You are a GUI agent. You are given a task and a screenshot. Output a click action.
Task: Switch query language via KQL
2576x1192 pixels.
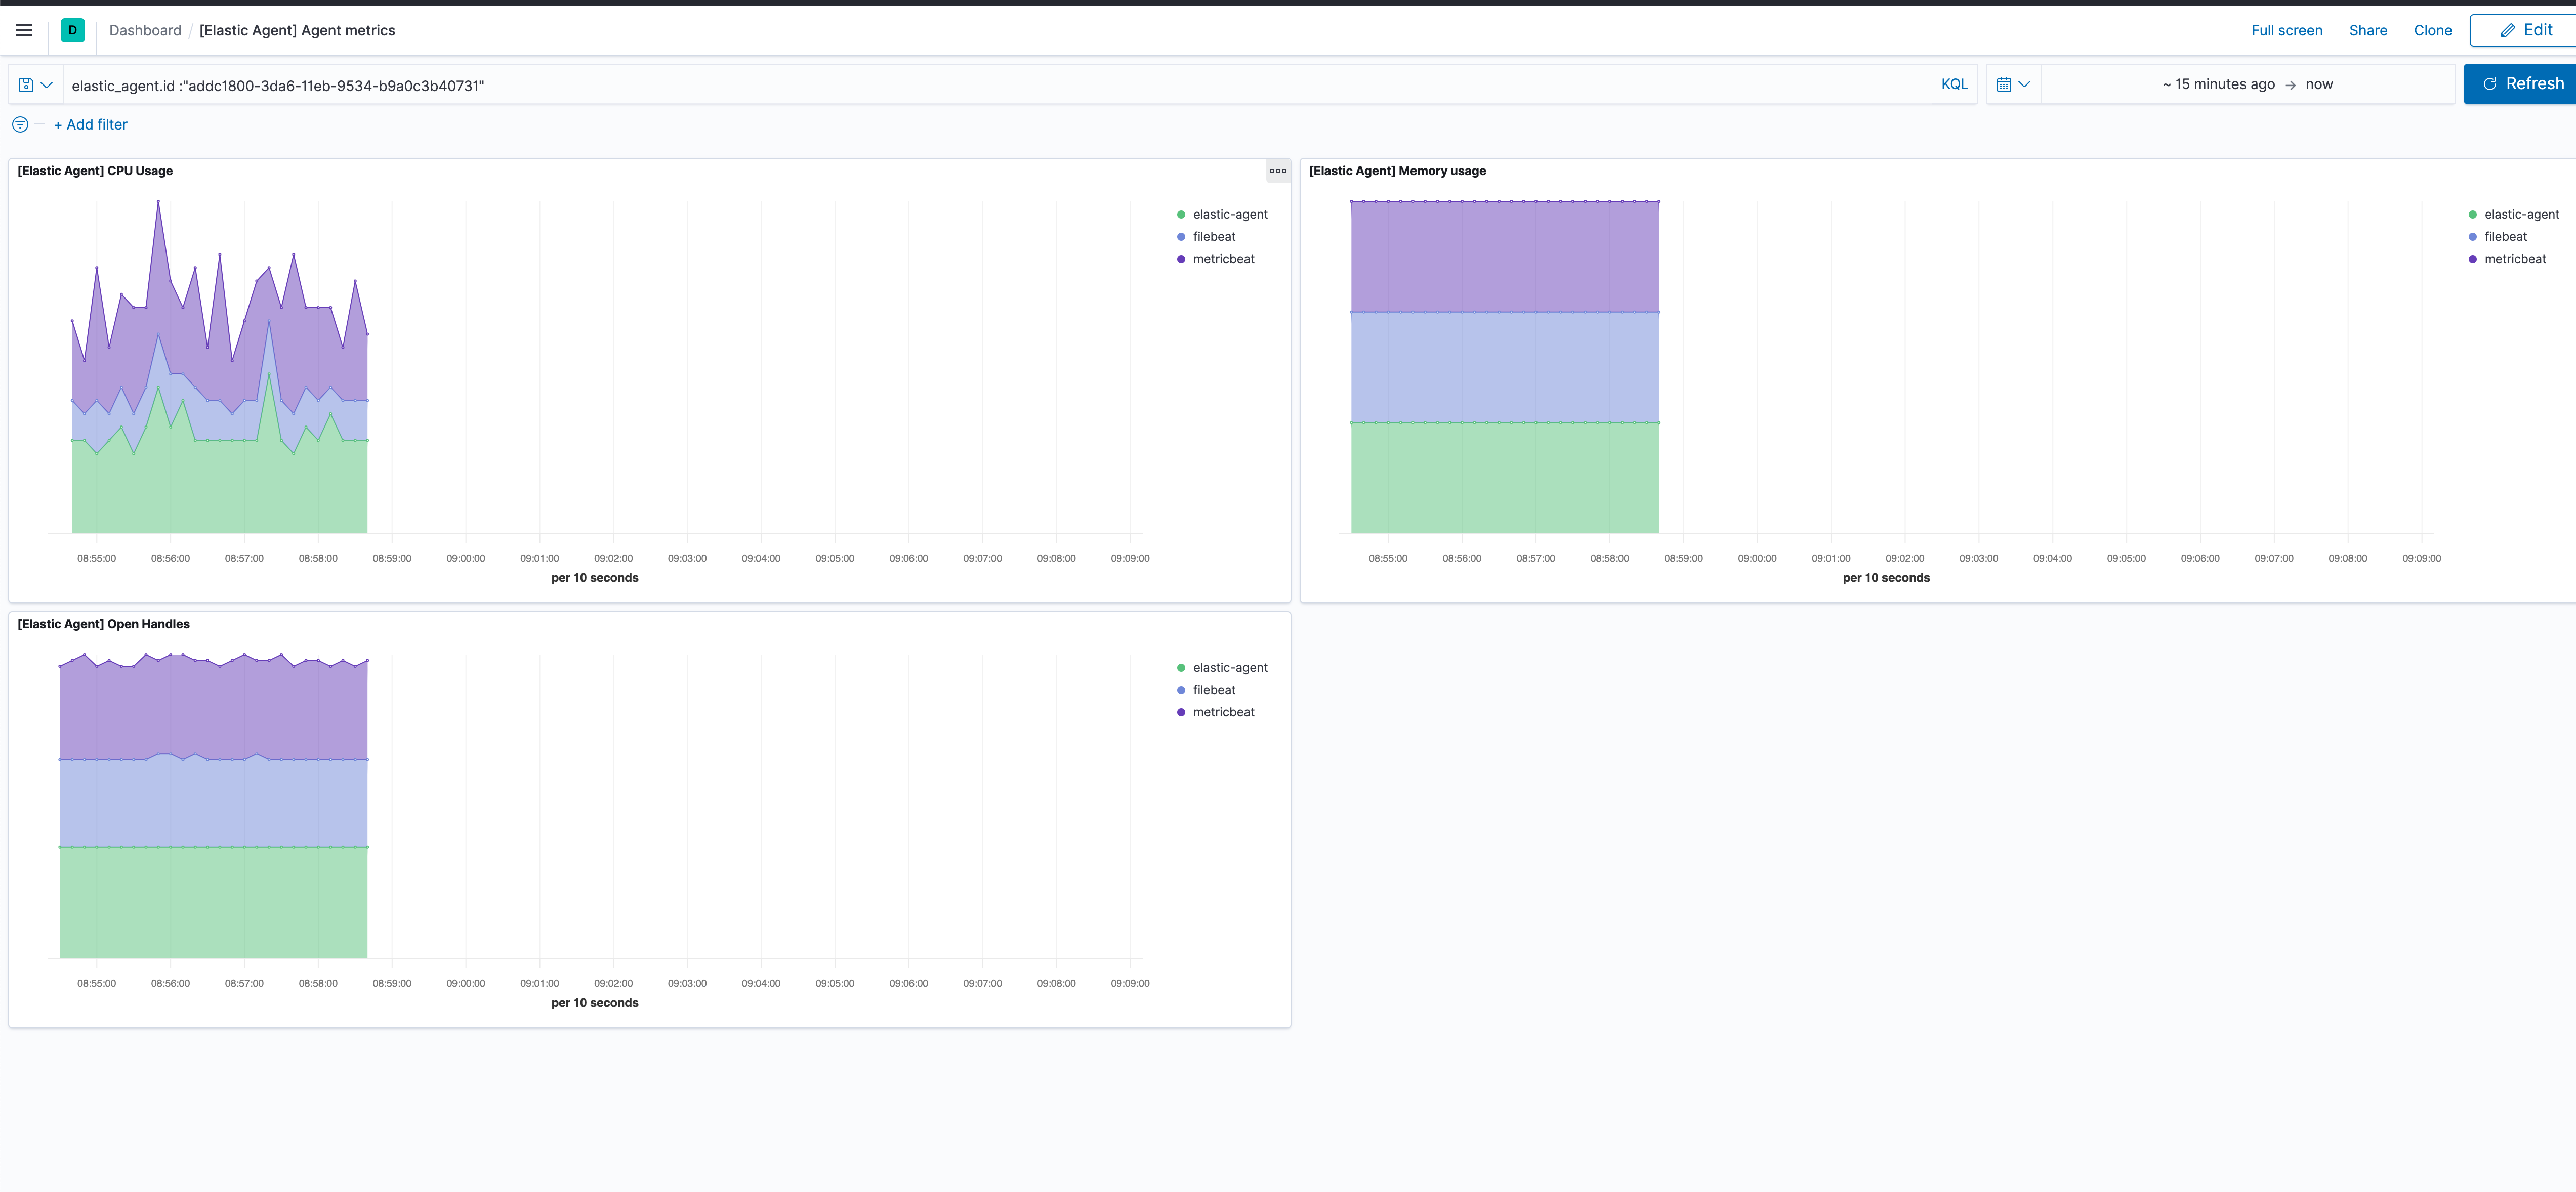tap(1953, 85)
